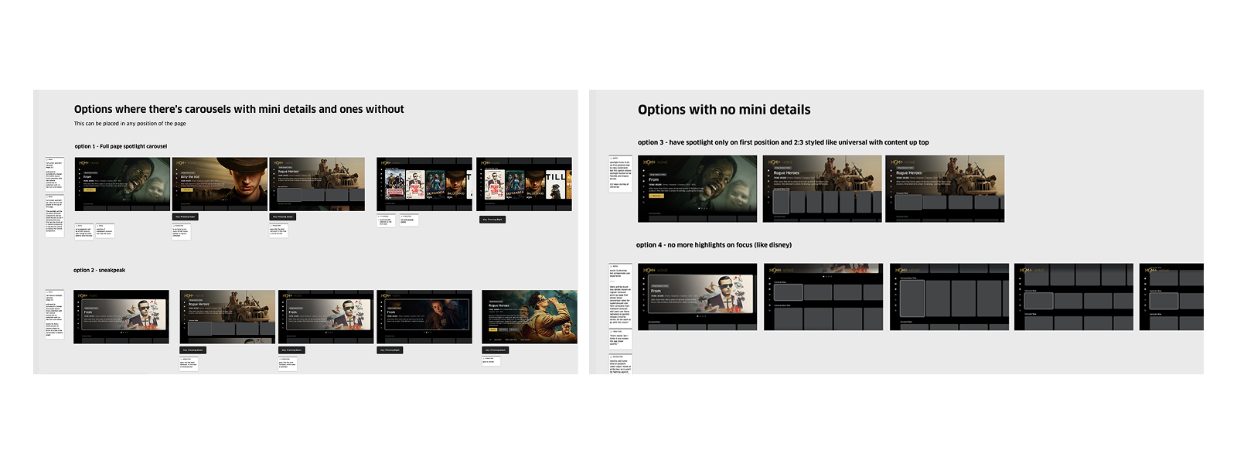Open option 1 'From' spotlight frame
The width and height of the screenshot is (1237, 464).
(122, 184)
